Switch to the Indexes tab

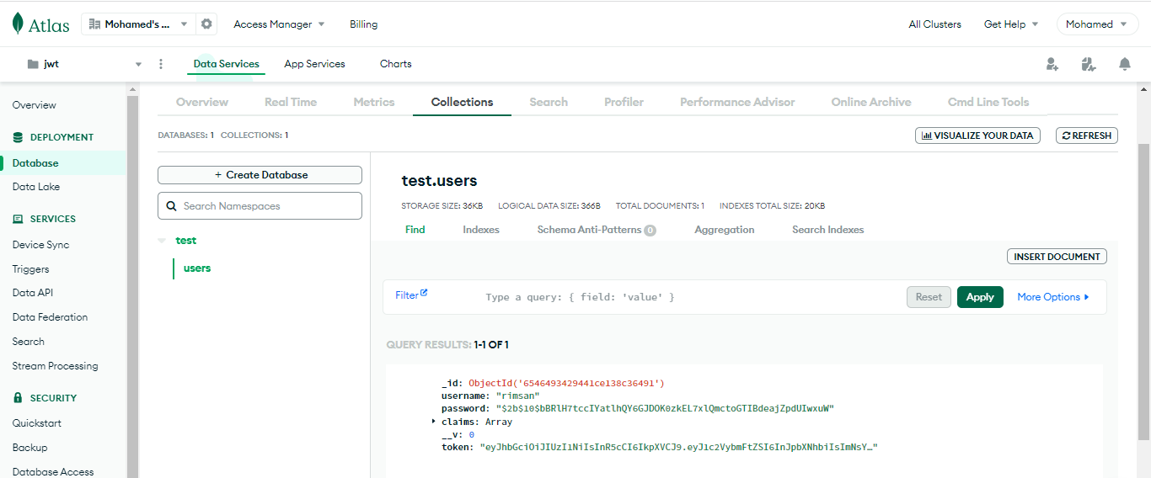pos(481,230)
